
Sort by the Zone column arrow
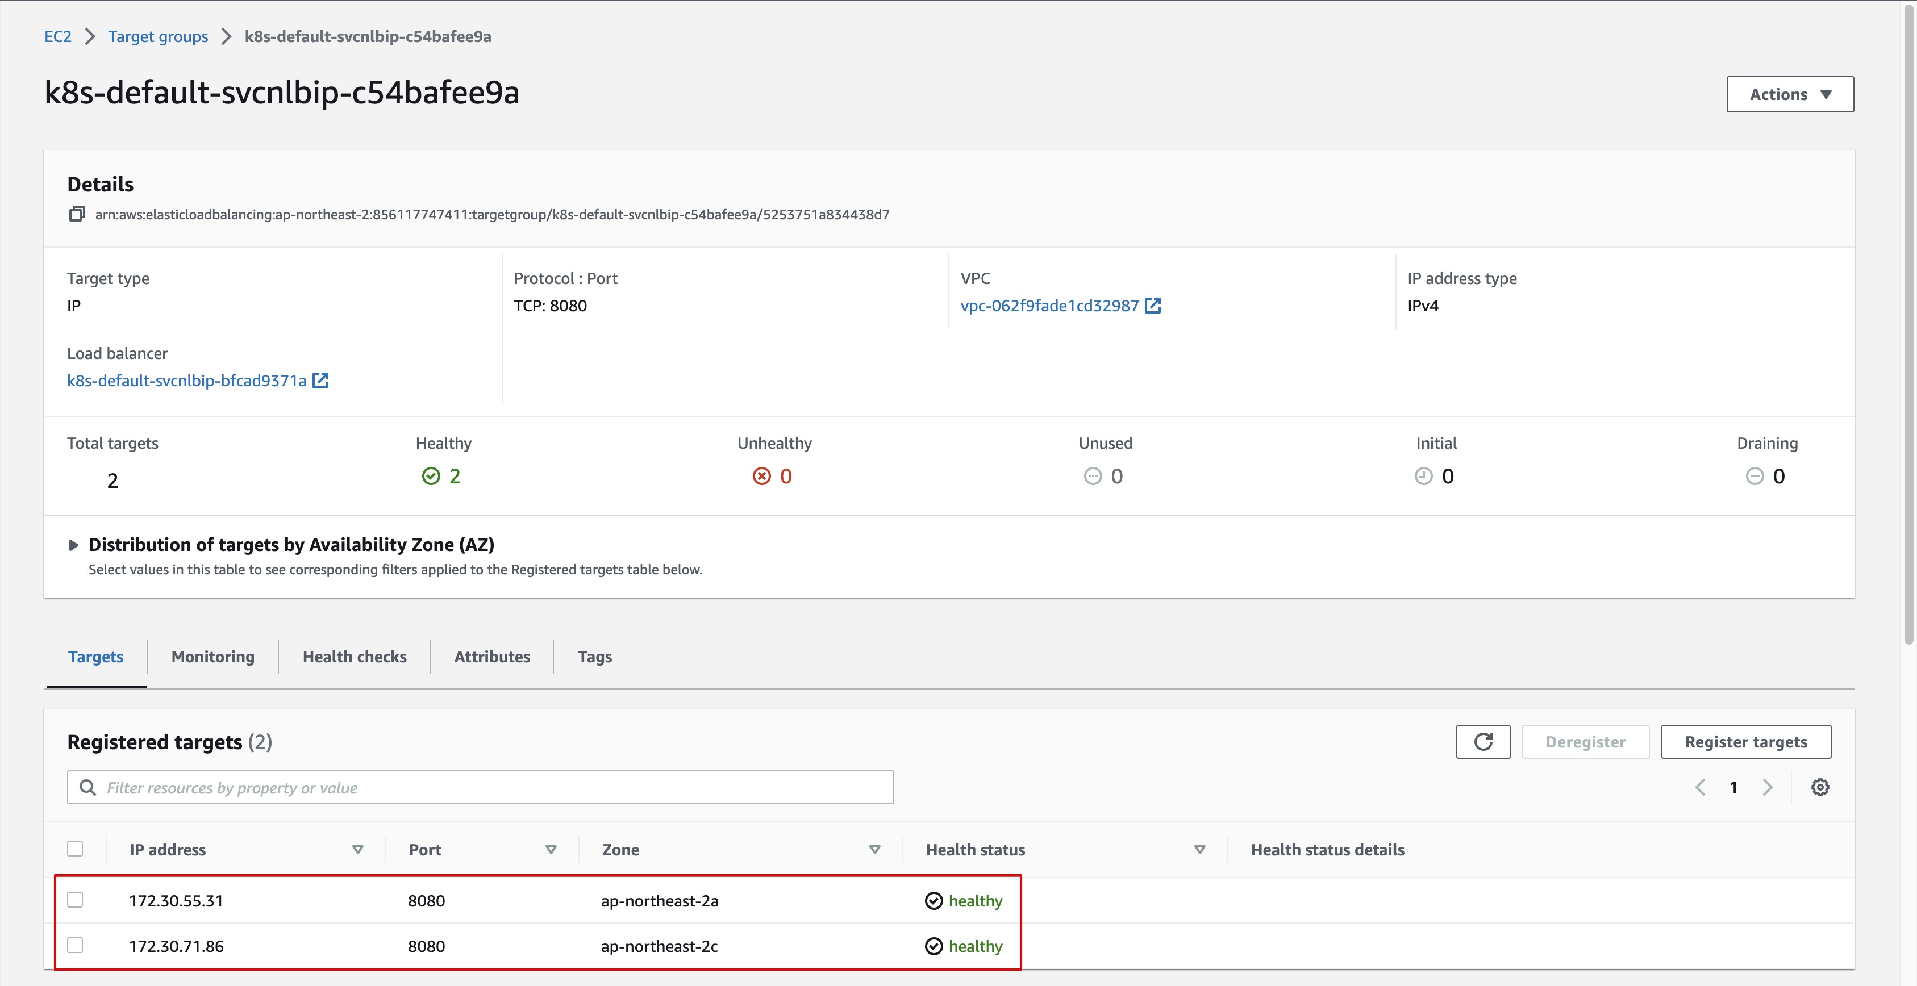point(874,850)
